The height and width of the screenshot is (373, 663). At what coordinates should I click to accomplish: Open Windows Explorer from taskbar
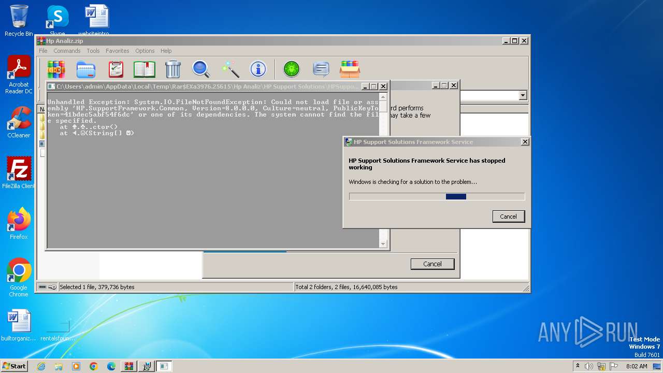[x=59, y=366]
